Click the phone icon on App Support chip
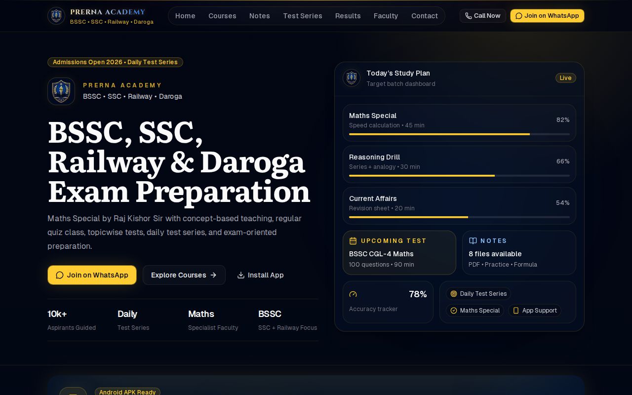The height and width of the screenshot is (395, 632). point(516,311)
